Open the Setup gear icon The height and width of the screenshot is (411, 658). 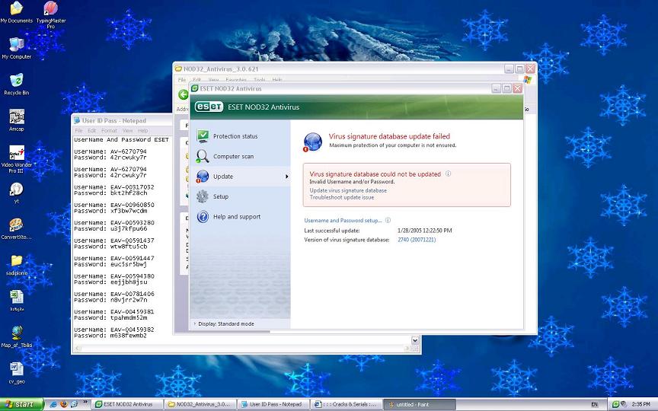tap(203, 196)
